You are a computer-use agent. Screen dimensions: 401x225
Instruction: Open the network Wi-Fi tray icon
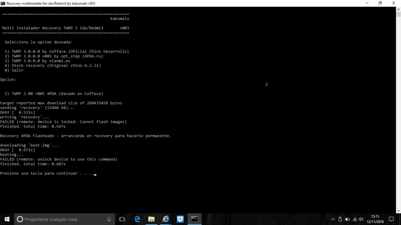[x=355, y=219]
